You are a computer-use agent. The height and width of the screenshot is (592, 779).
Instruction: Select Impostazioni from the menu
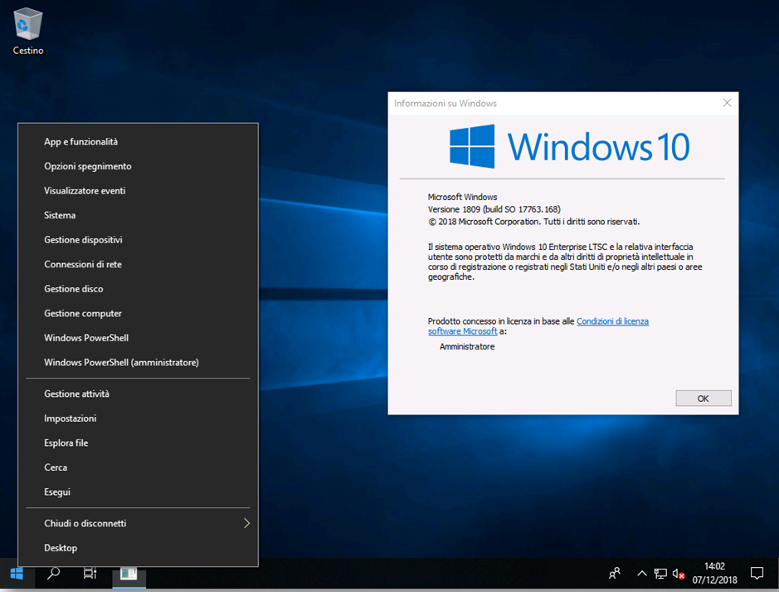[138, 418]
